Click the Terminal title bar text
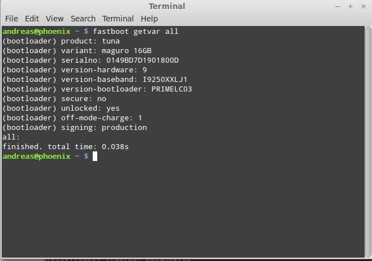This screenshot has width=372, height=261. pos(167,6)
